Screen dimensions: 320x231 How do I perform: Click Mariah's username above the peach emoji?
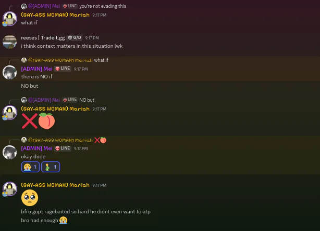coord(55,109)
